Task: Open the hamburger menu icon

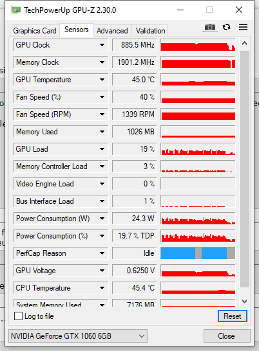Action: (x=243, y=27)
